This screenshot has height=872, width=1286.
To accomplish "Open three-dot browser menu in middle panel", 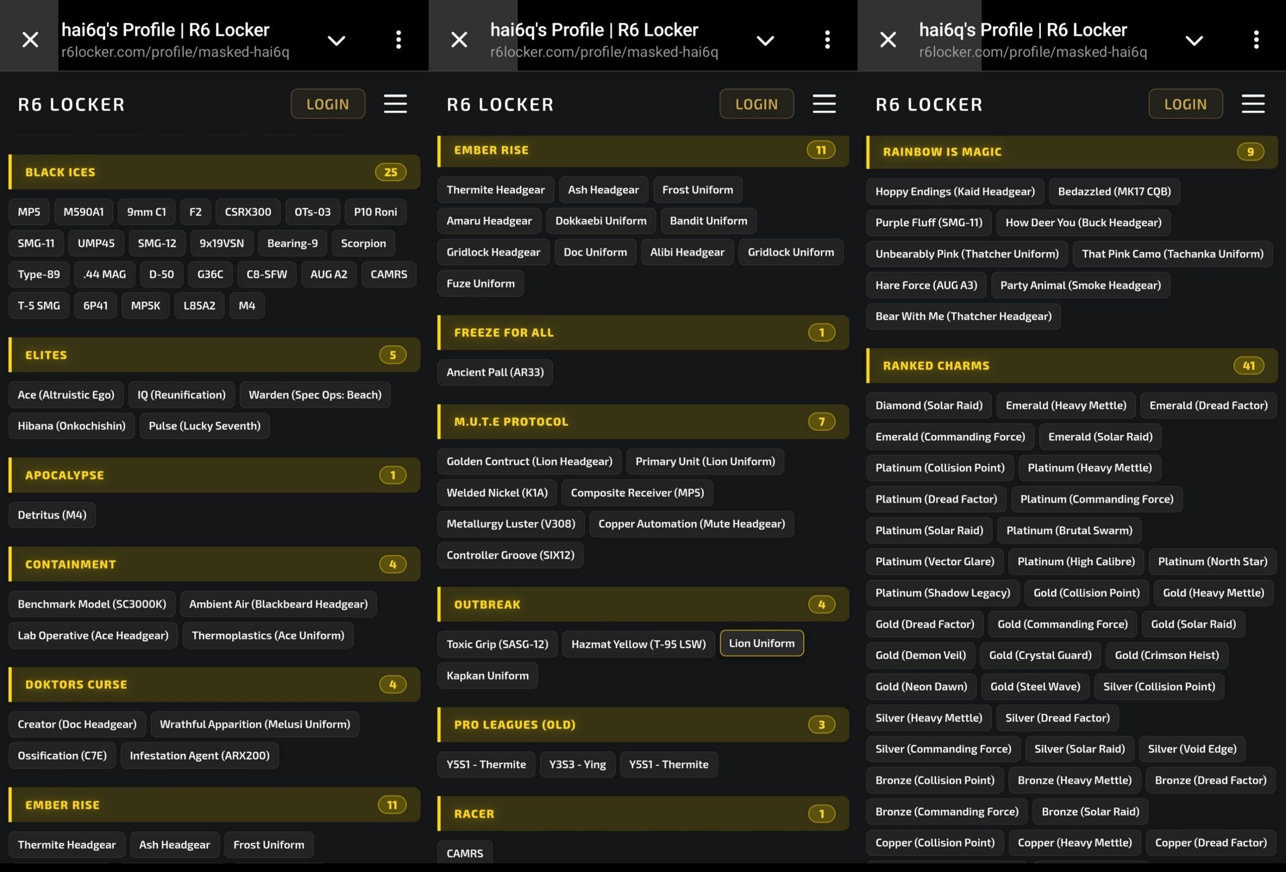I will pos(827,39).
